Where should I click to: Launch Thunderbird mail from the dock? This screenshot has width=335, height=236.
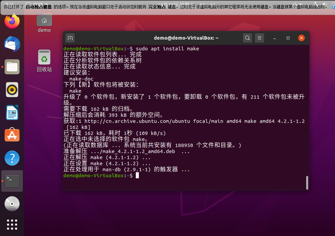coord(12,44)
